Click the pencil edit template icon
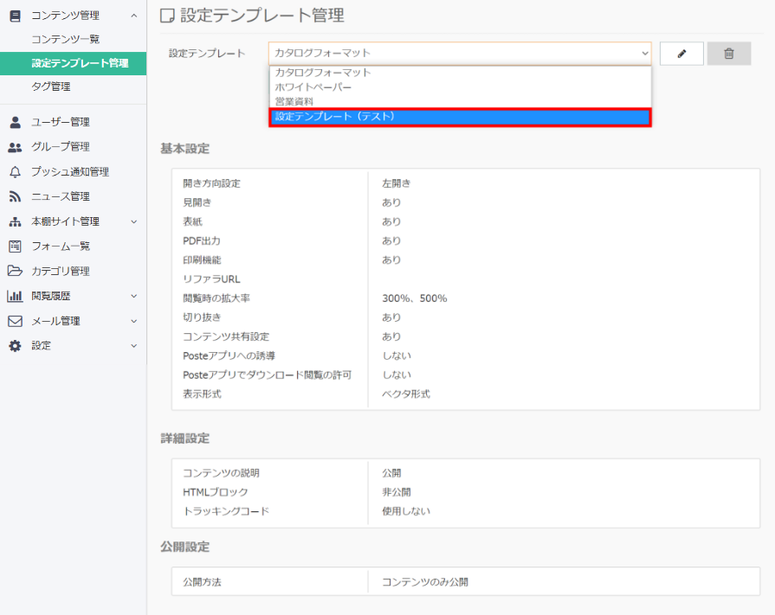 pyautogui.click(x=681, y=54)
